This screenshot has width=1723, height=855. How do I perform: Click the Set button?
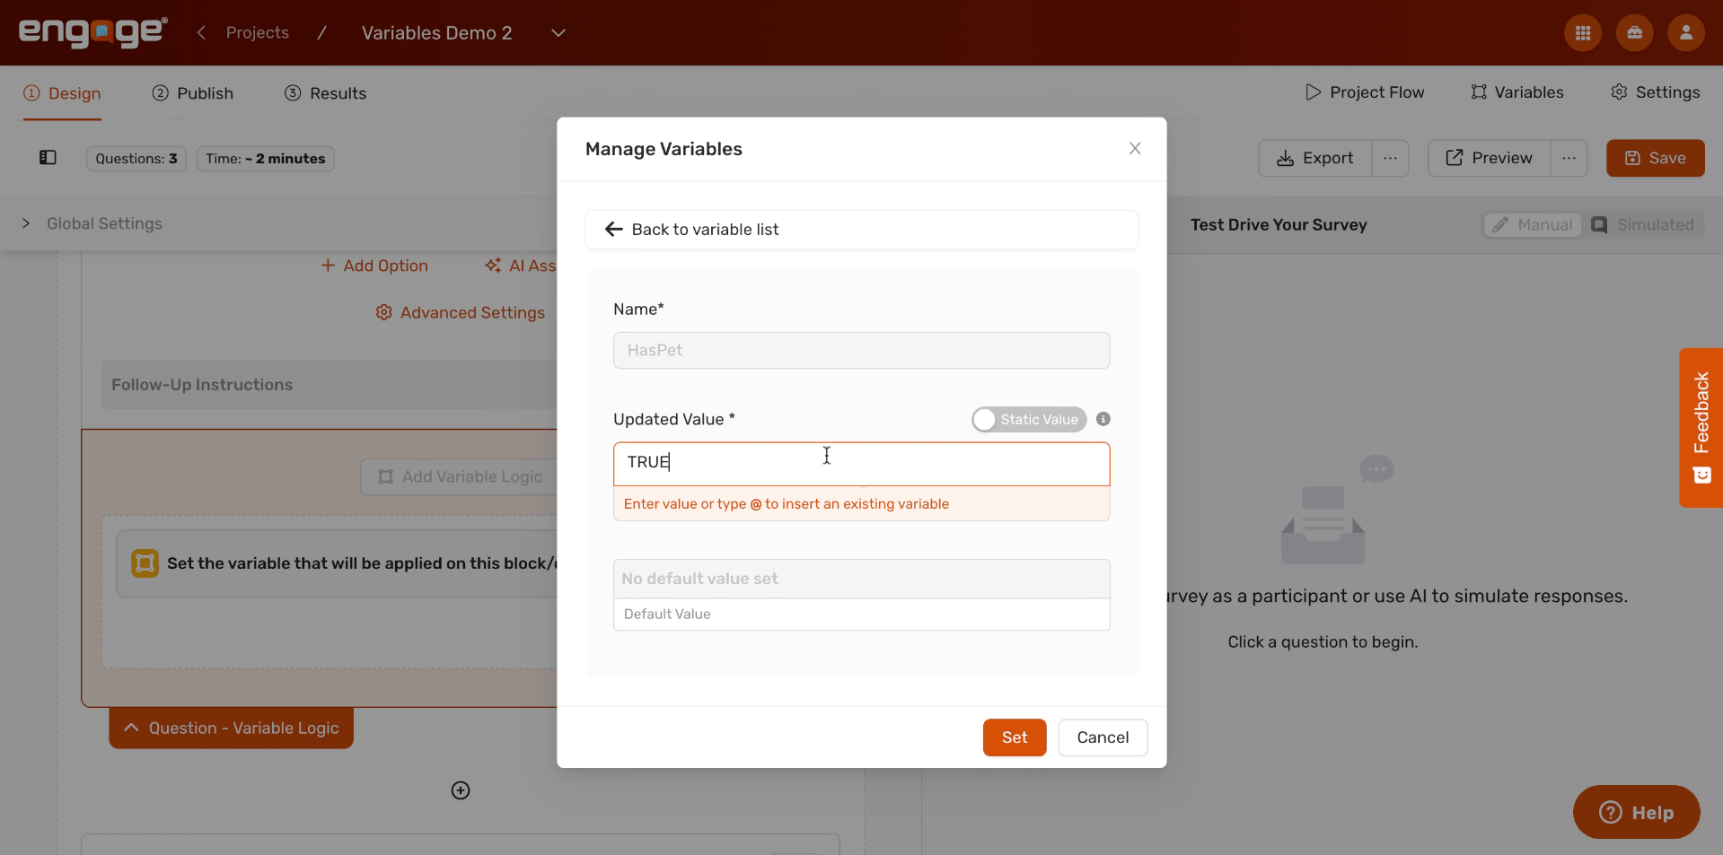(1015, 737)
